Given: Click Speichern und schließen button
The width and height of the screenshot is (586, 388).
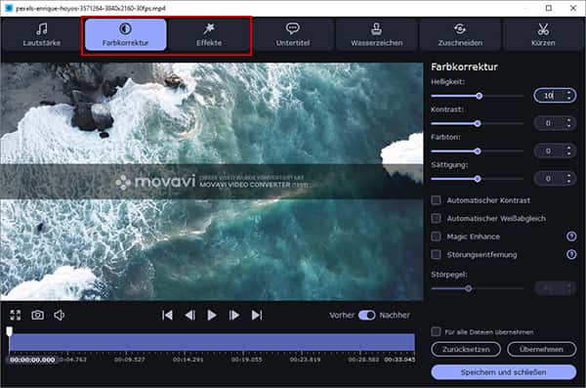Looking at the screenshot, I should coord(503,372).
